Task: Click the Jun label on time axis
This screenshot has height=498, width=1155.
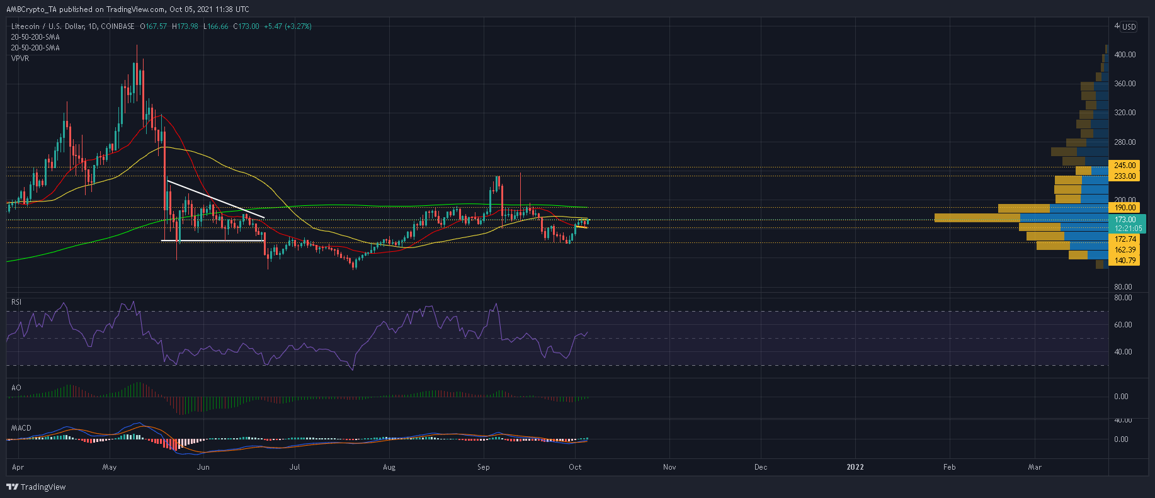Action: [x=203, y=467]
